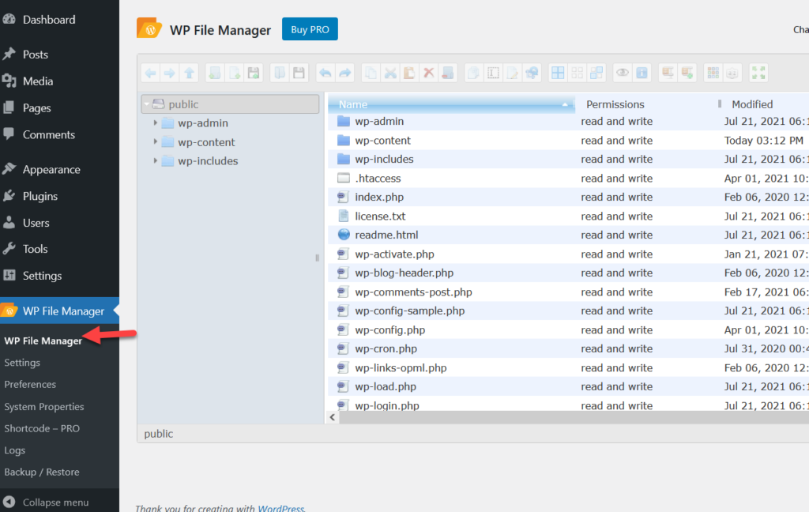Toggle Preview eye icon in toolbar
Screen dimensions: 809x512
(623, 73)
